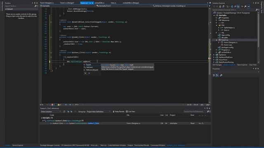This screenshot has width=264, height=148.
Task: Open Properties wrench icon in Solution Explorer toolbar
Action: (x=245, y=7)
